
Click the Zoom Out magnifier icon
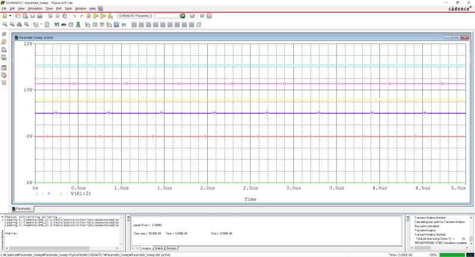tap(12, 24)
